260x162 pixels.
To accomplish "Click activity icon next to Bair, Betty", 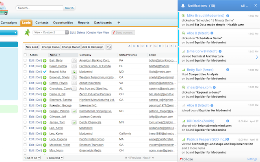I will point(74,61).
